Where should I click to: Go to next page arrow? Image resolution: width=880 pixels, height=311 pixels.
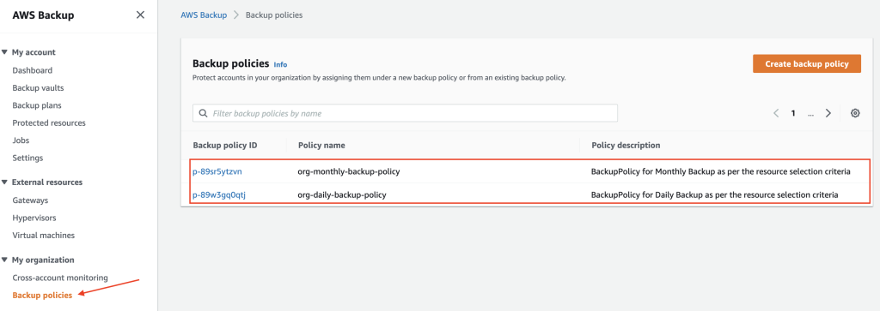[828, 113]
